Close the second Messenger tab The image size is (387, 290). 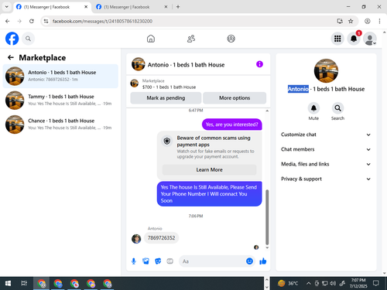click(166, 7)
